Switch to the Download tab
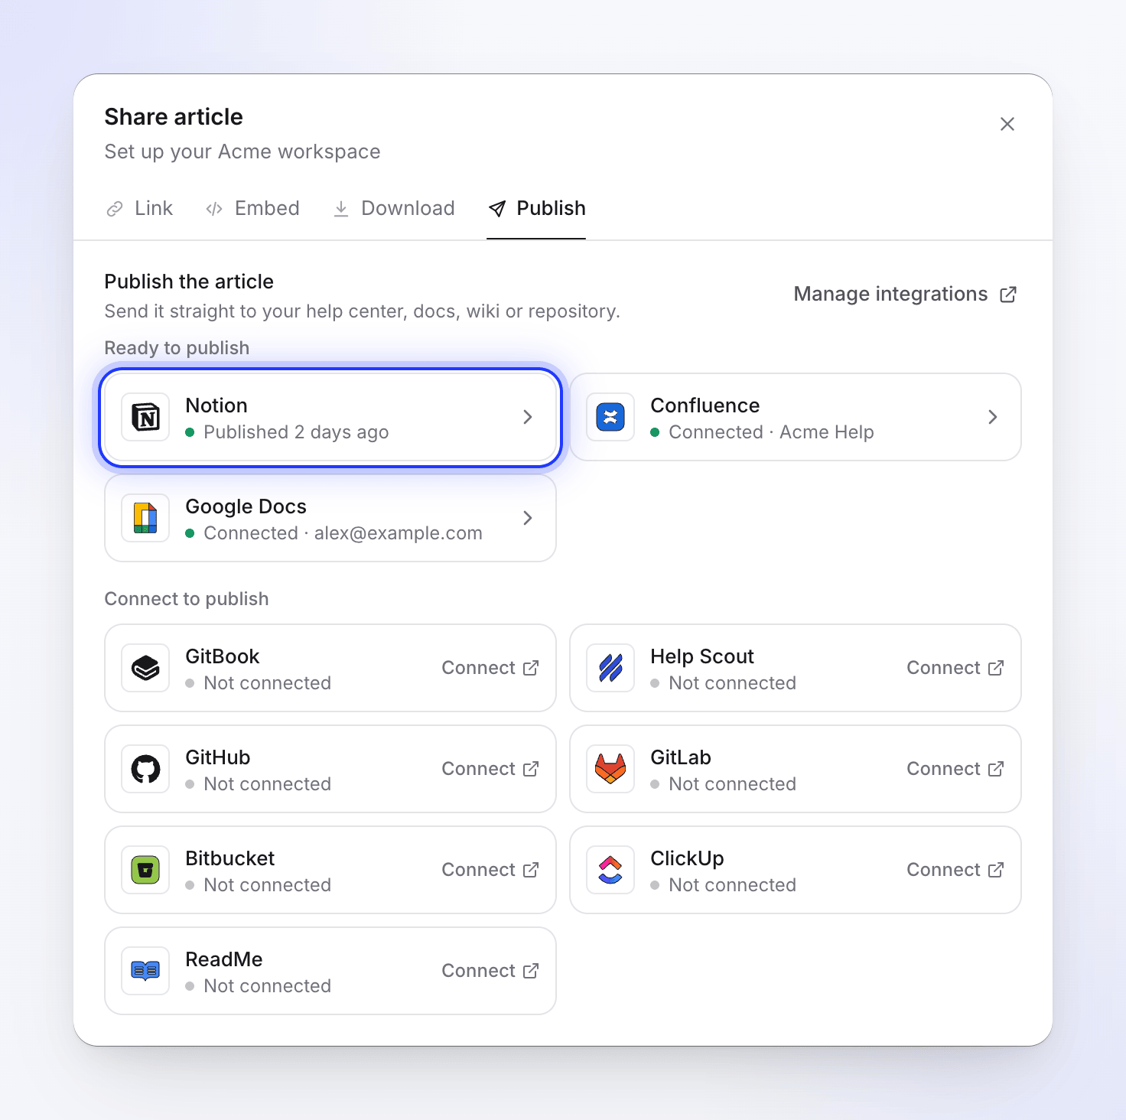This screenshot has width=1126, height=1120. 393,208
